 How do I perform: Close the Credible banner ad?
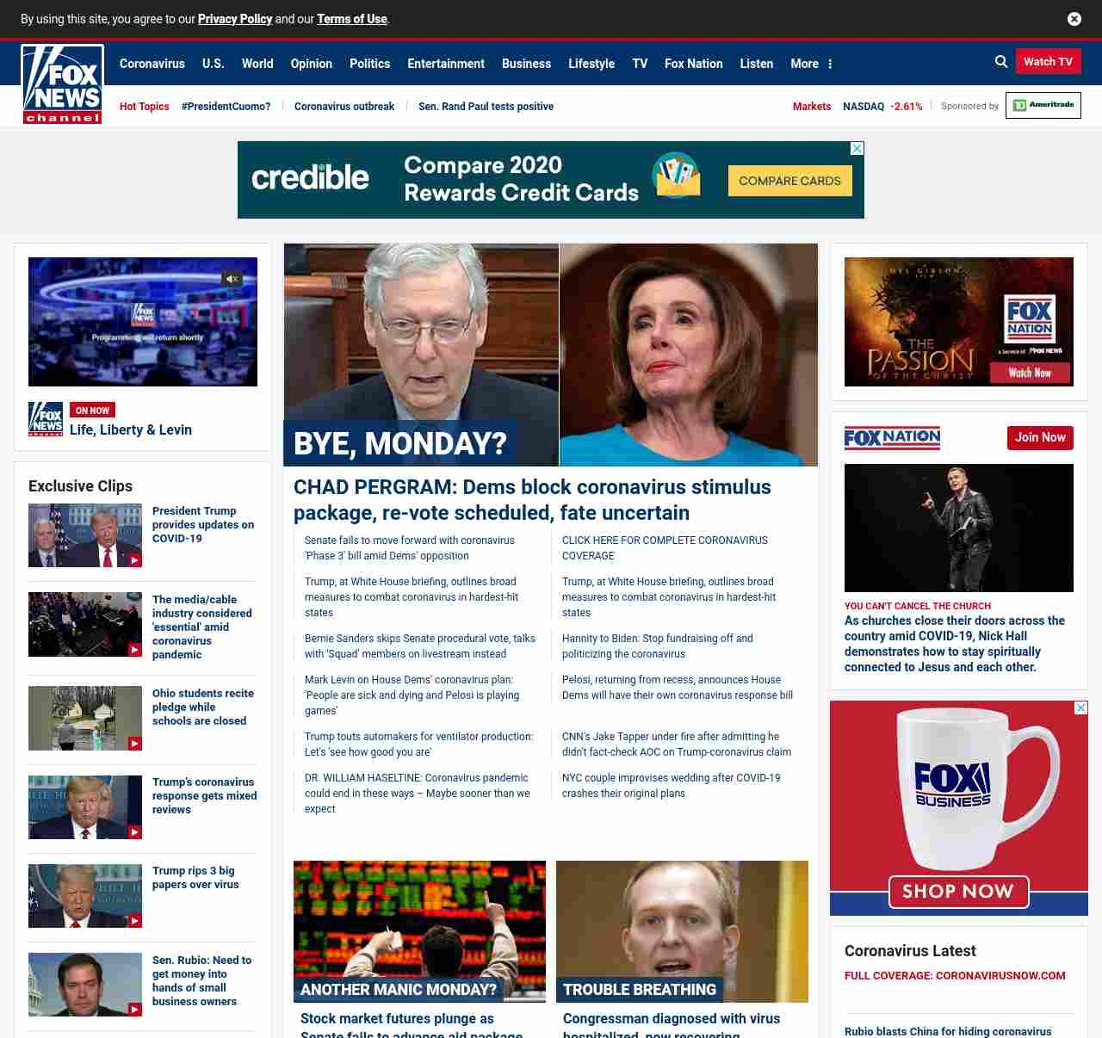(857, 149)
